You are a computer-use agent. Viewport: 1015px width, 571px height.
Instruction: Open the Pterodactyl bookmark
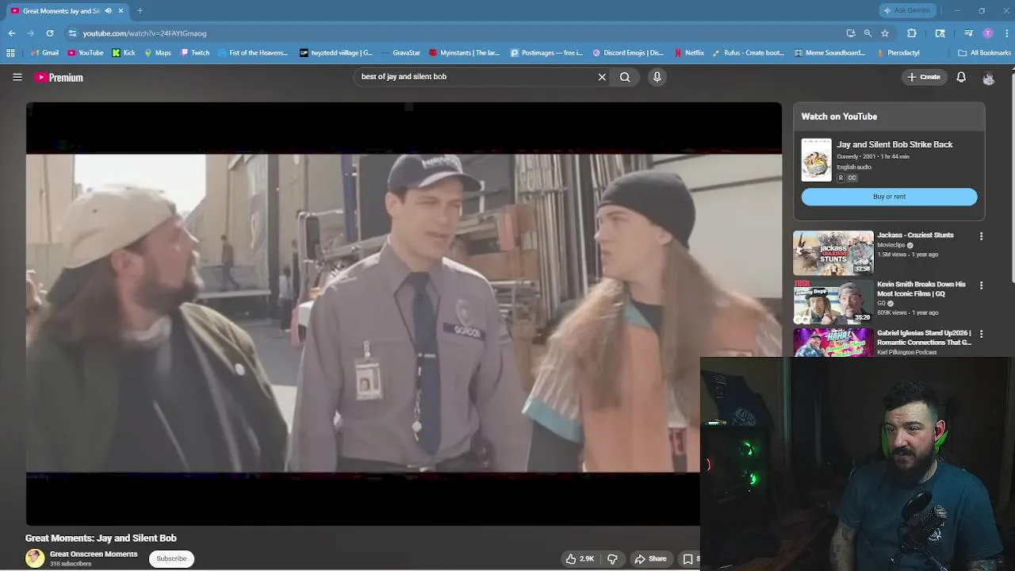coord(898,53)
